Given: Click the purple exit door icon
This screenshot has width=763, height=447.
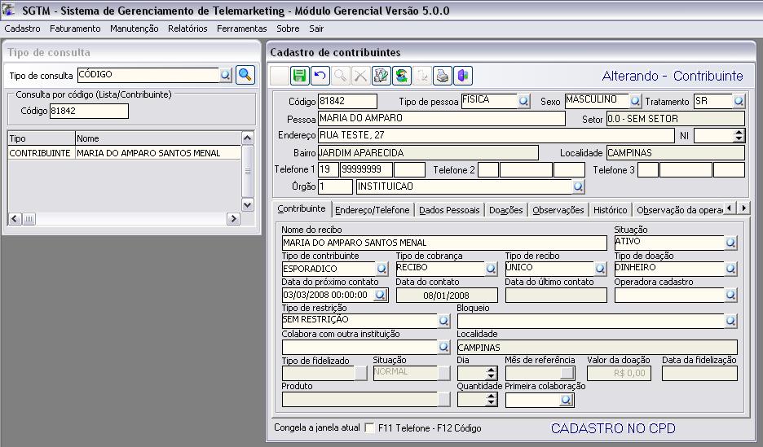Looking at the screenshot, I should tap(462, 76).
